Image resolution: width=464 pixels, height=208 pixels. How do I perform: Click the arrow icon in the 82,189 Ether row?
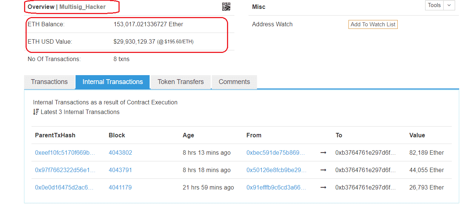click(x=323, y=152)
